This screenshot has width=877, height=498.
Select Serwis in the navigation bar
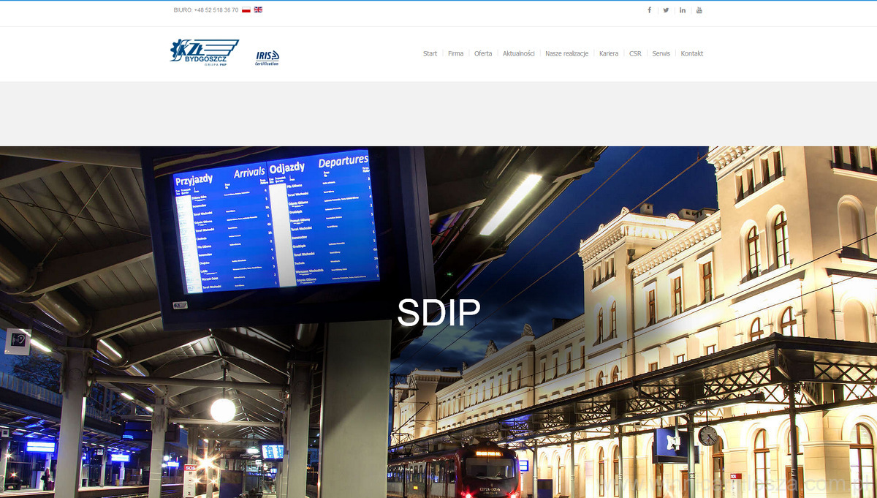(661, 53)
